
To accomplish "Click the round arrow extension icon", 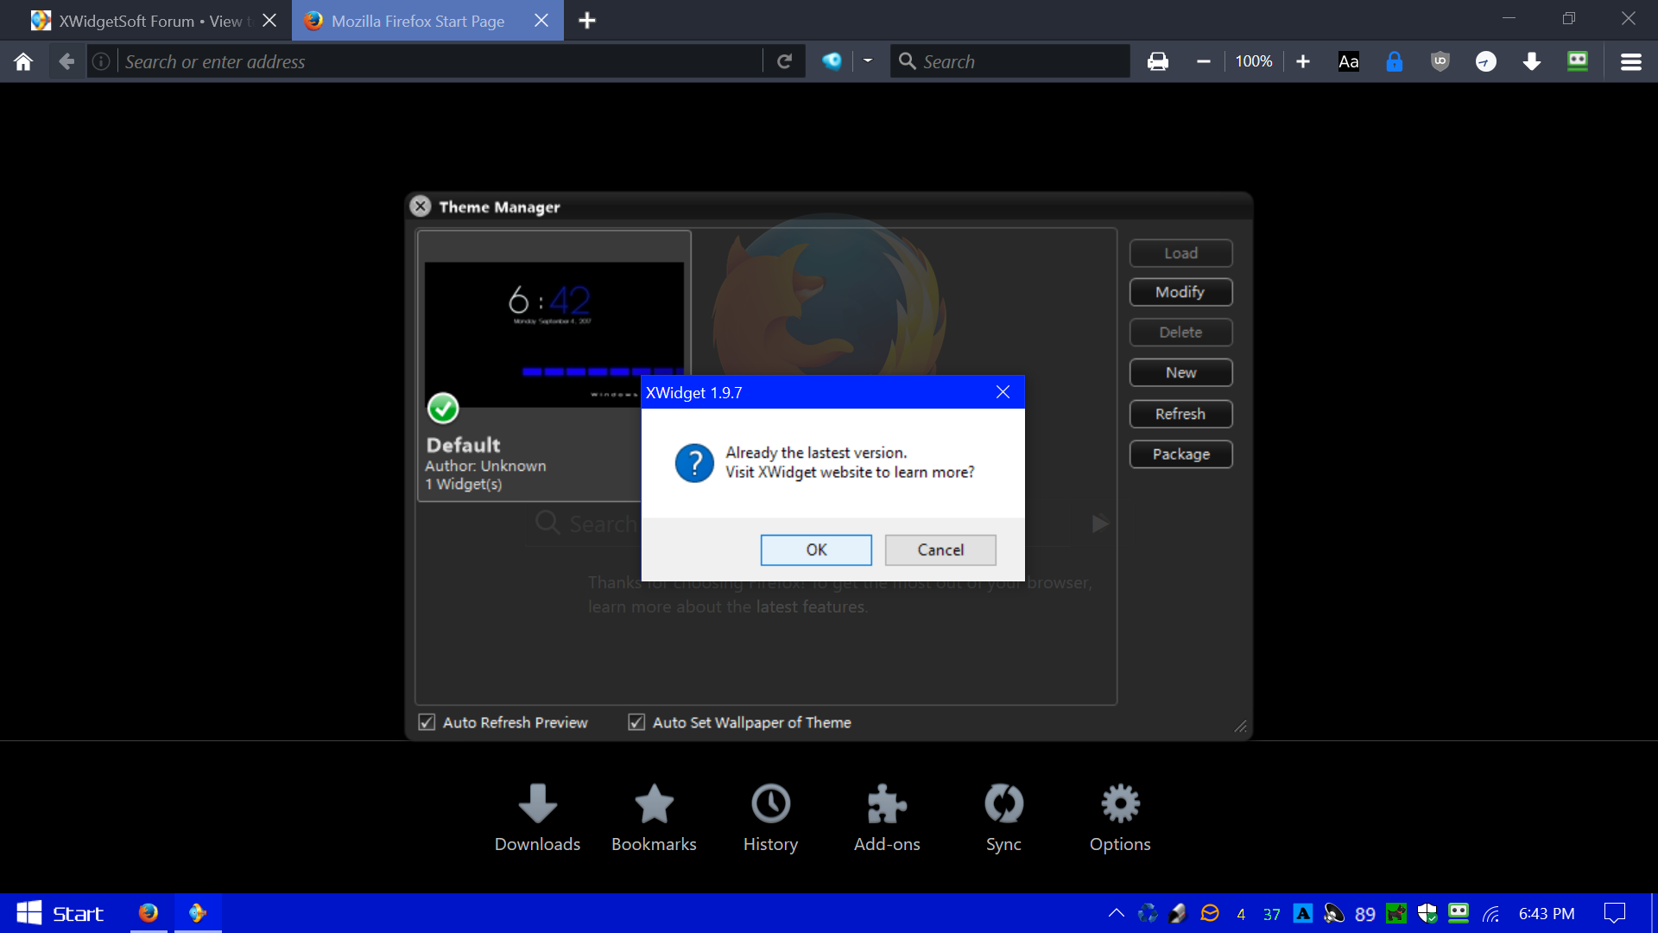I will click(1485, 61).
